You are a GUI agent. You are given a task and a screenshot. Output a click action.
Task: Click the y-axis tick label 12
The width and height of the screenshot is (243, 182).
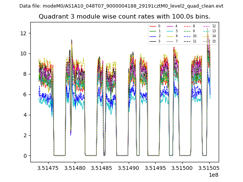click(x=24, y=33)
